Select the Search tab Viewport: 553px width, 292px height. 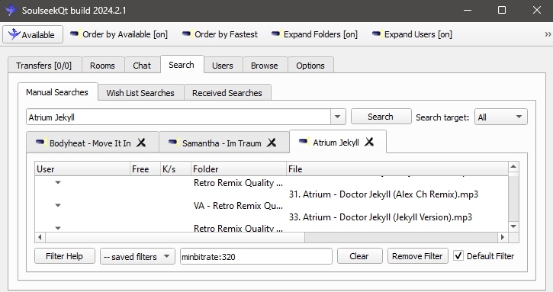click(x=182, y=65)
